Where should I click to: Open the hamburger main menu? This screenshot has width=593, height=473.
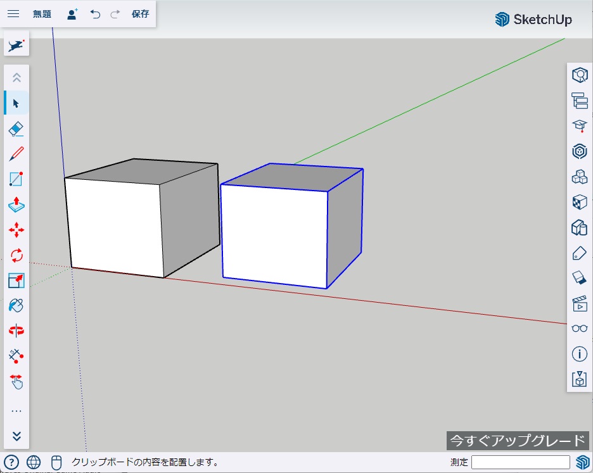point(13,14)
